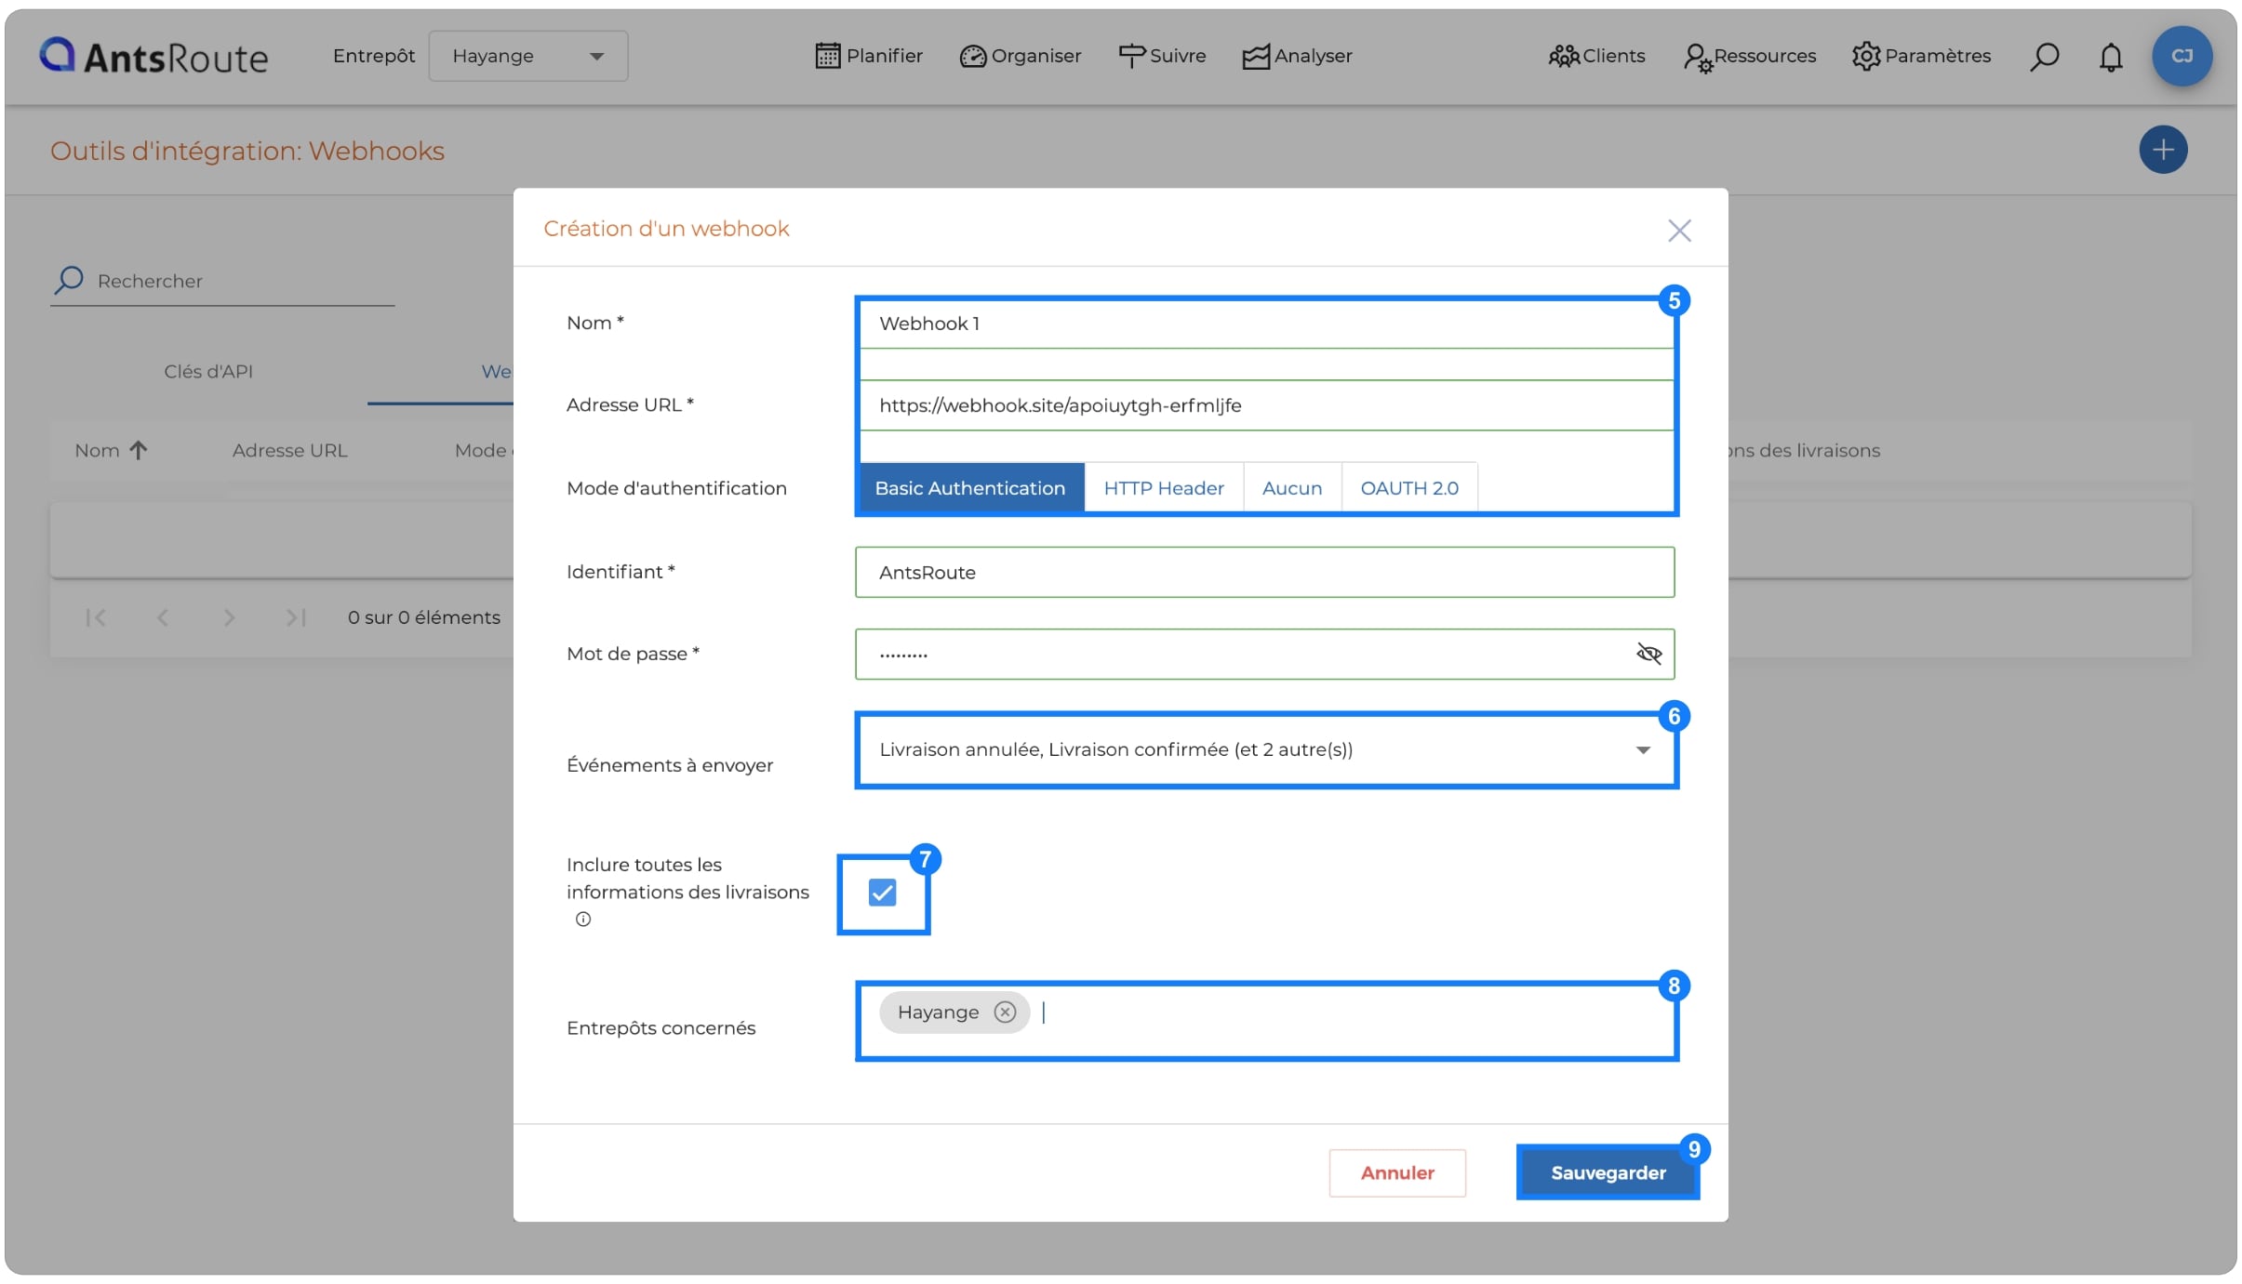Image resolution: width=2242 pixels, height=1284 pixels.
Task: Click the '0 sur 0 éléments' text
Action: pos(424,618)
